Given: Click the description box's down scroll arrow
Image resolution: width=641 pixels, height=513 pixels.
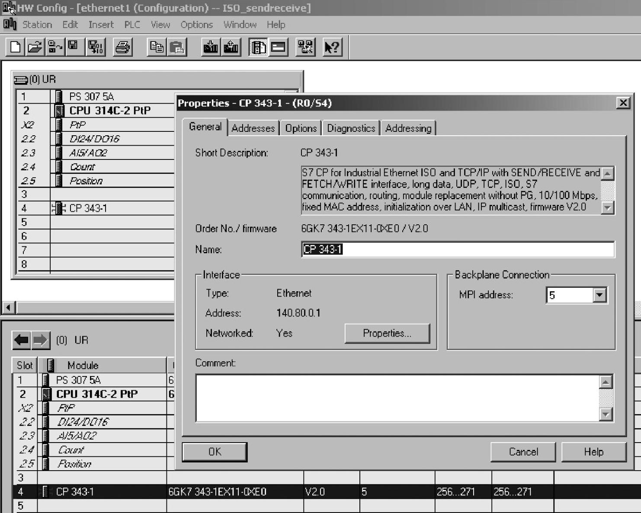Looking at the screenshot, I should coord(608,207).
